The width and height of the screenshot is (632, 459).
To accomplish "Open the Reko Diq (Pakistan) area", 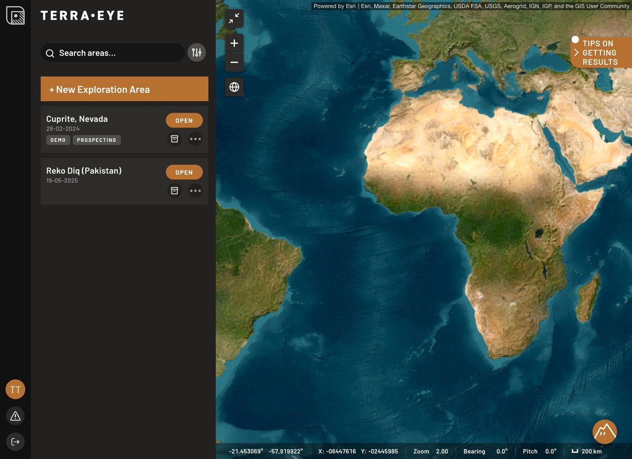I will (x=184, y=172).
